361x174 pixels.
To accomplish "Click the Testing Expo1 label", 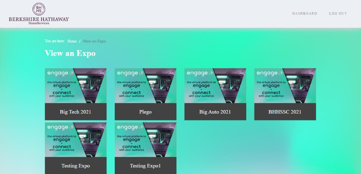I will (146, 165).
